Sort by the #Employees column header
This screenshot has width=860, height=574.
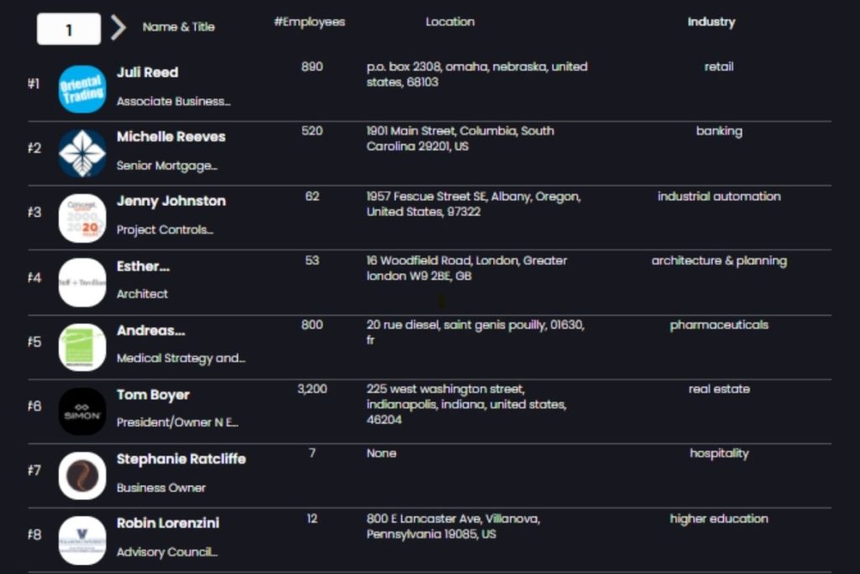309,22
